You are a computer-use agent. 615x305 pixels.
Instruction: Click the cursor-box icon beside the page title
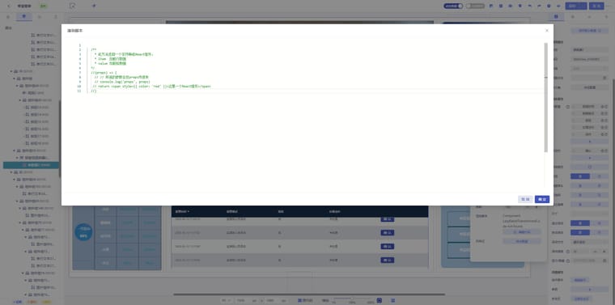tap(72, 6)
